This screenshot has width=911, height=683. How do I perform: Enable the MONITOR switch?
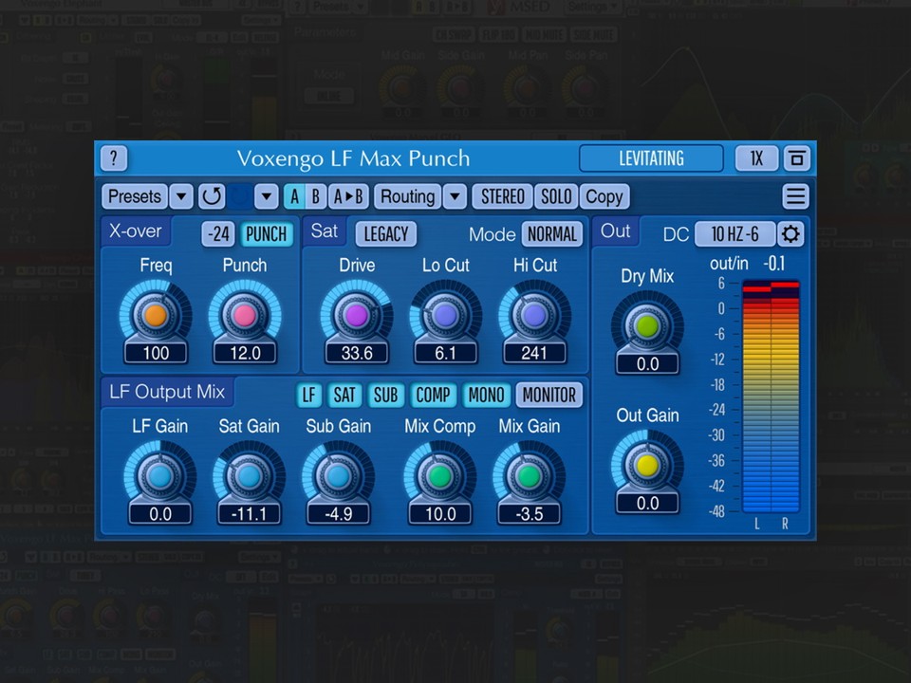549,395
